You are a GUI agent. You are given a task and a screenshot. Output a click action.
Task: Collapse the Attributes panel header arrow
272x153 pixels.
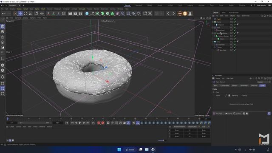tap(213, 76)
